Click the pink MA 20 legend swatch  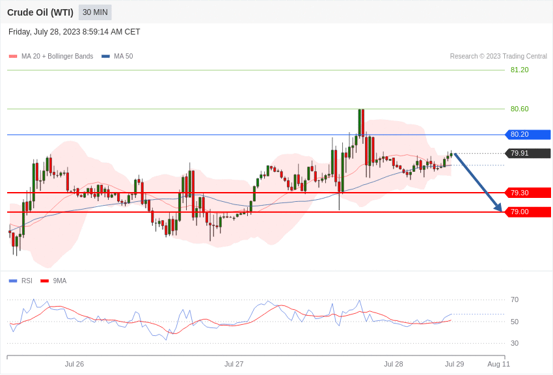click(x=13, y=56)
